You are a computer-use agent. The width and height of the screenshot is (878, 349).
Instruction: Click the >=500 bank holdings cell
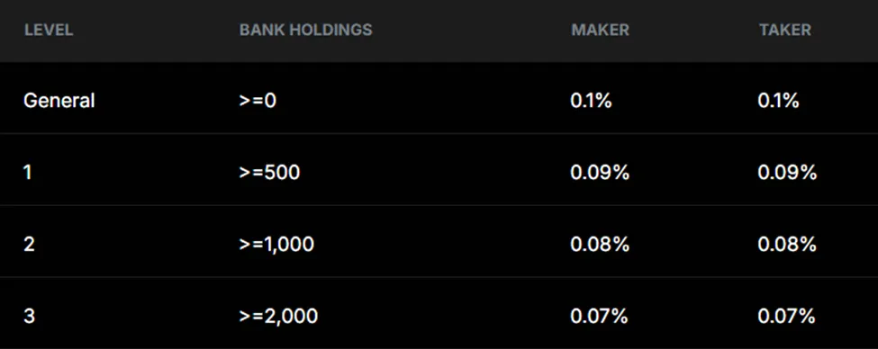point(269,173)
